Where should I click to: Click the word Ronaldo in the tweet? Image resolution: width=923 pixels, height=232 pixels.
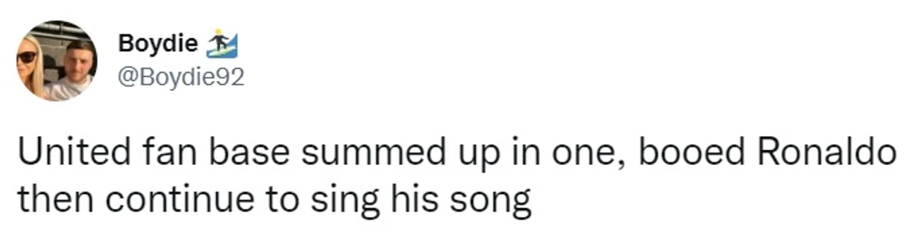point(827,154)
